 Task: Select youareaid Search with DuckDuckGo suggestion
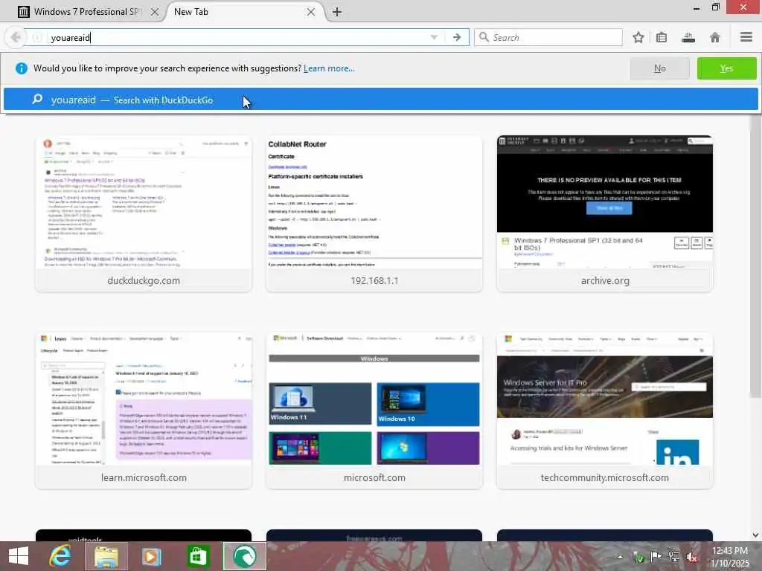380,100
